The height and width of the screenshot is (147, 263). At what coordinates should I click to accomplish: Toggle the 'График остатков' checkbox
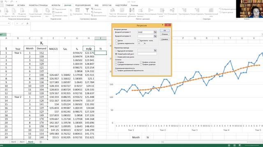point(141,62)
